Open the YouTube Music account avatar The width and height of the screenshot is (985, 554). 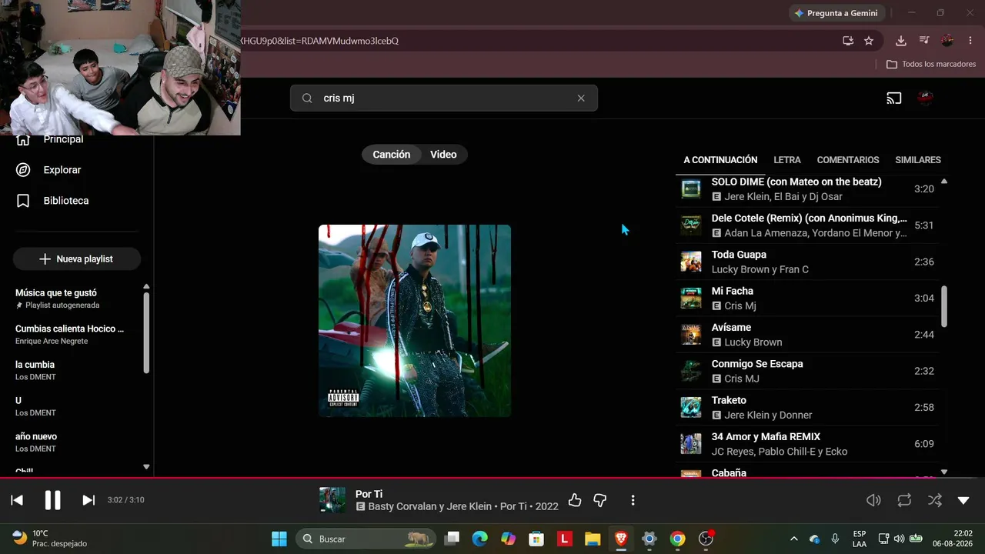pos(926,98)
